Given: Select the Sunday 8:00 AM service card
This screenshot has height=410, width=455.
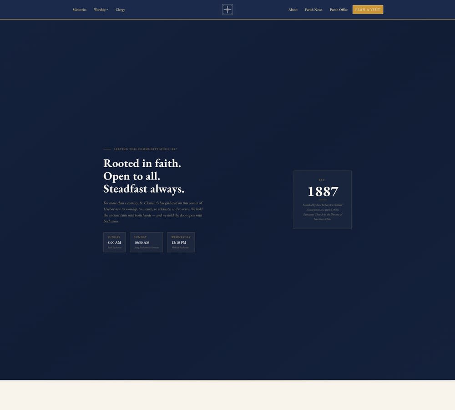Looking at the screenshot, I should [115, 242].
